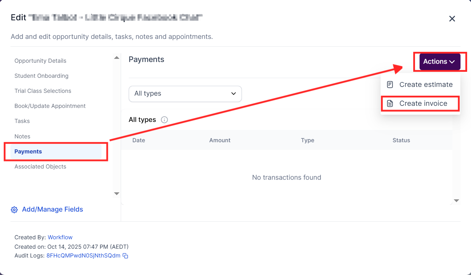Click the copy Audit Logs ID icon
Image resolution: width=471 pixels, height=275 pixels.
tap(125, 256)
